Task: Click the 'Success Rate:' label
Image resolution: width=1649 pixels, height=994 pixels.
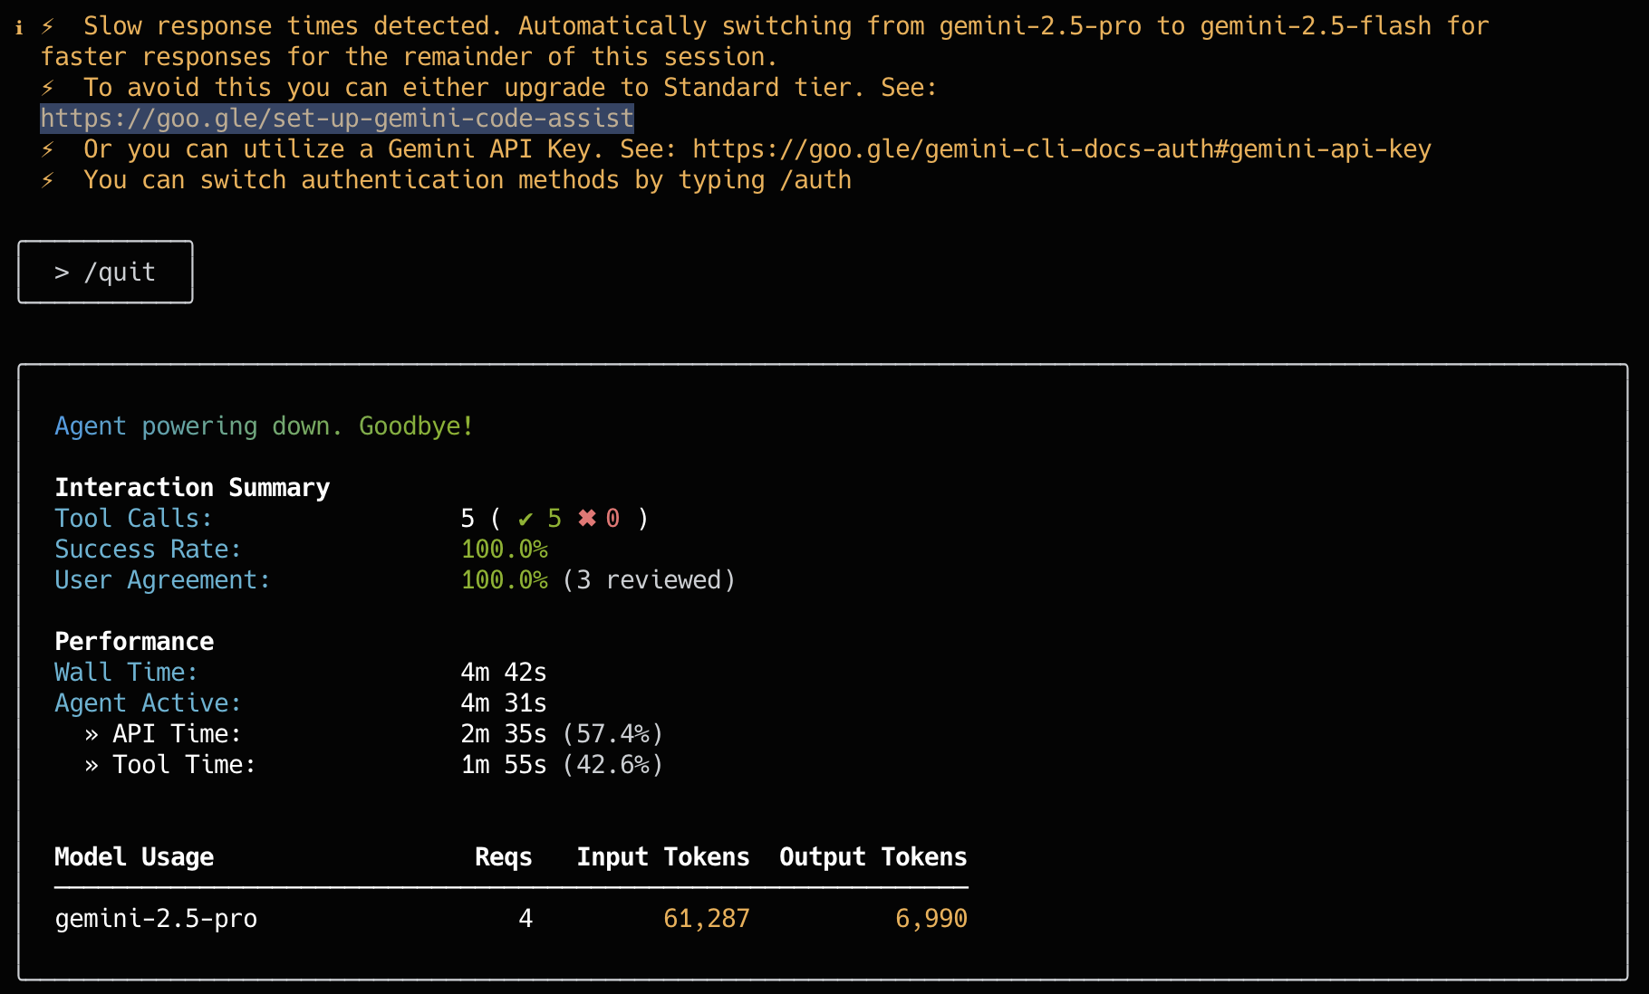Action: pyautogui.click(x=148, y=550)
